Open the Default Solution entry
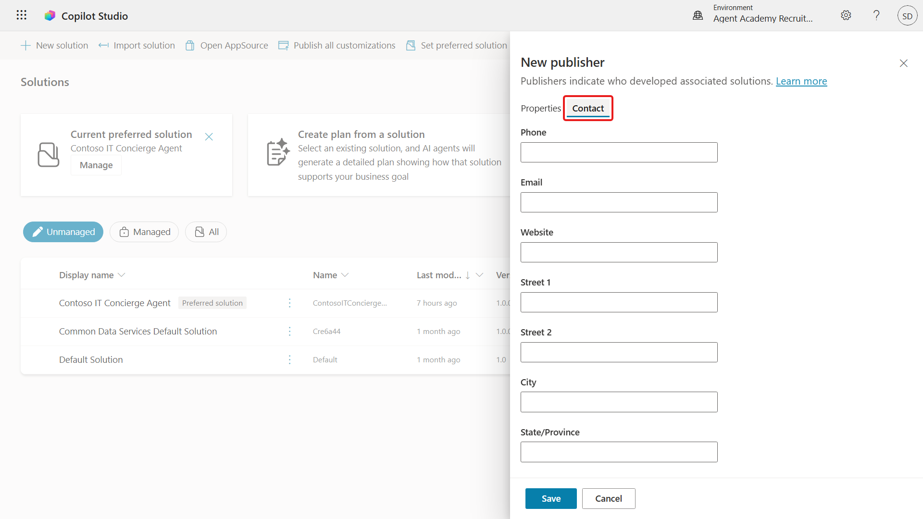This screenshot has height=519, width=923. [91, 359]
